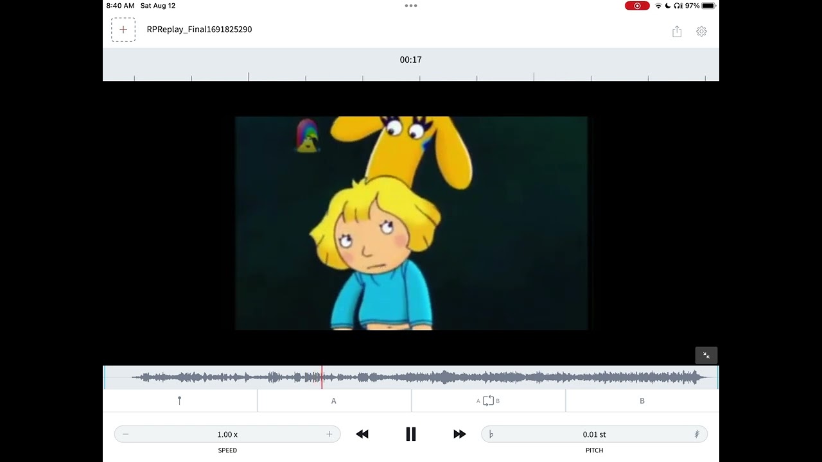Click the audio waveform overview
This screenshot has width=822, height=462.
[x=411, y=377]
